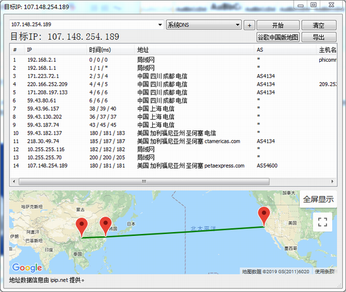Click the Google logo on the map
Screen dimensions: 346x292
27,268
